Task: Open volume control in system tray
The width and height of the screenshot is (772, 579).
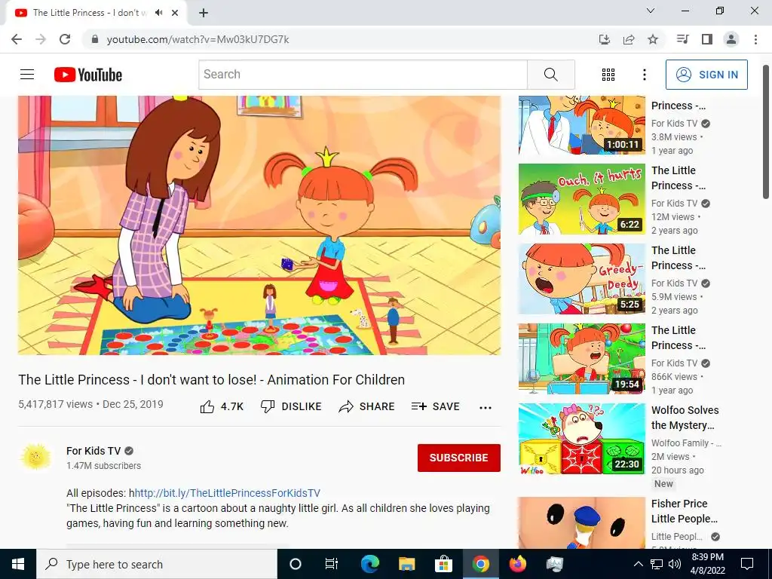Action: [675, 564]
